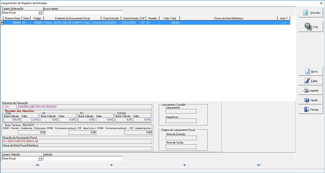
Task: Sort by the Data Emissão column header
Action: pos(111,18)
